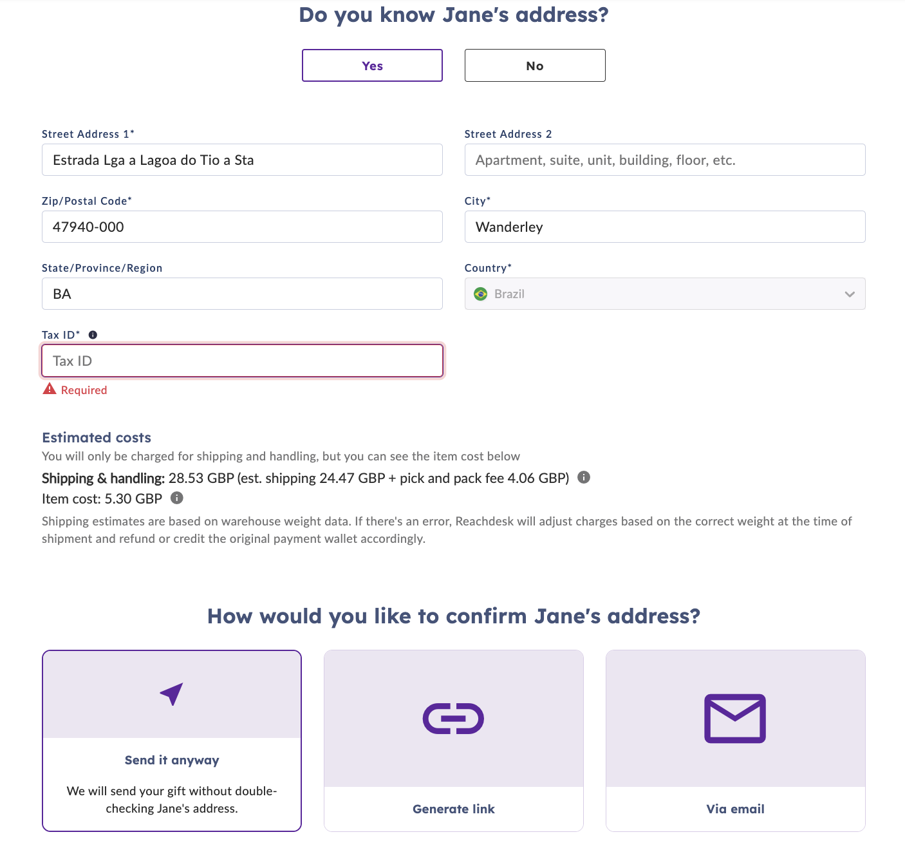Image resolution: width=905 pixels, height=850 pixels.
Task: Click the envelope email icon
Action: [x=735, y=719]
